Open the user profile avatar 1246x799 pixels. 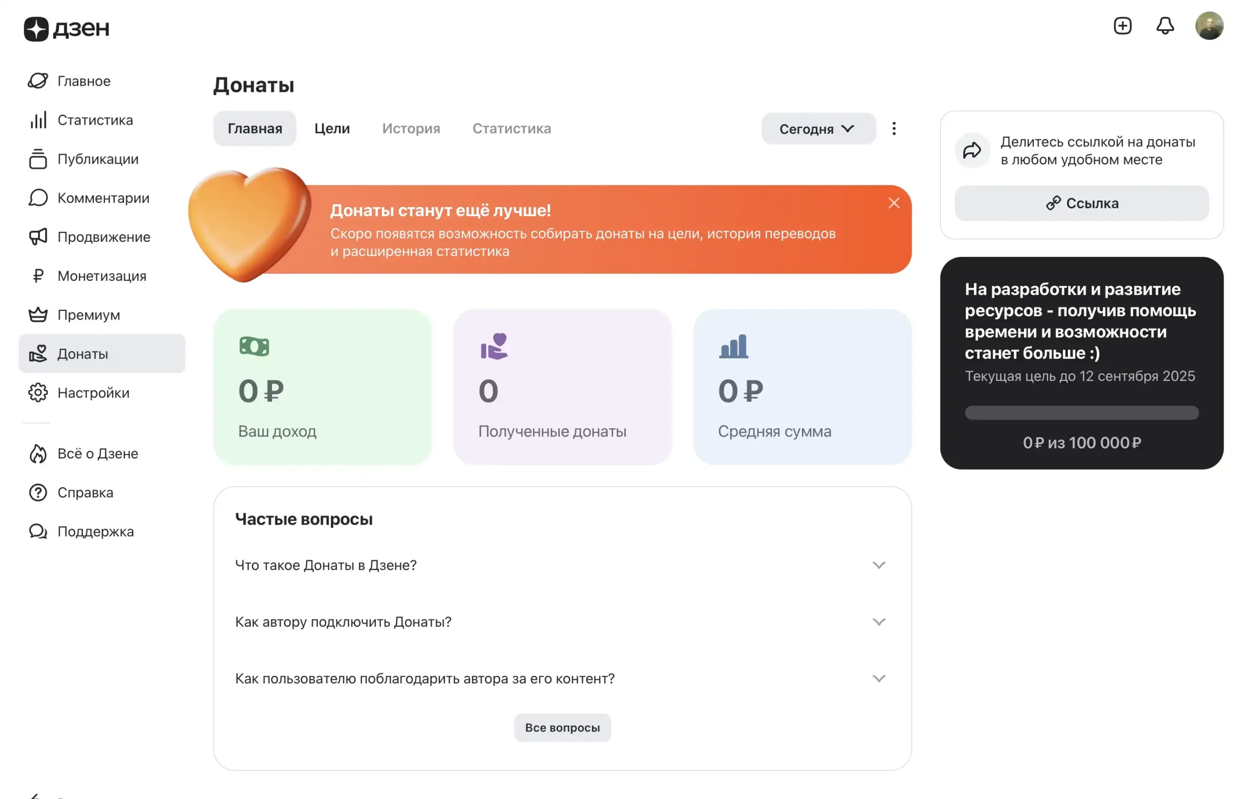coord(1209,26)
